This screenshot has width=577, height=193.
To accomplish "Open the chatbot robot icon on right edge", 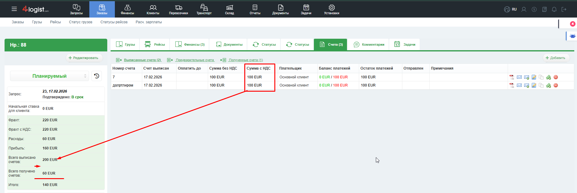I will click(x=572, y=36).
